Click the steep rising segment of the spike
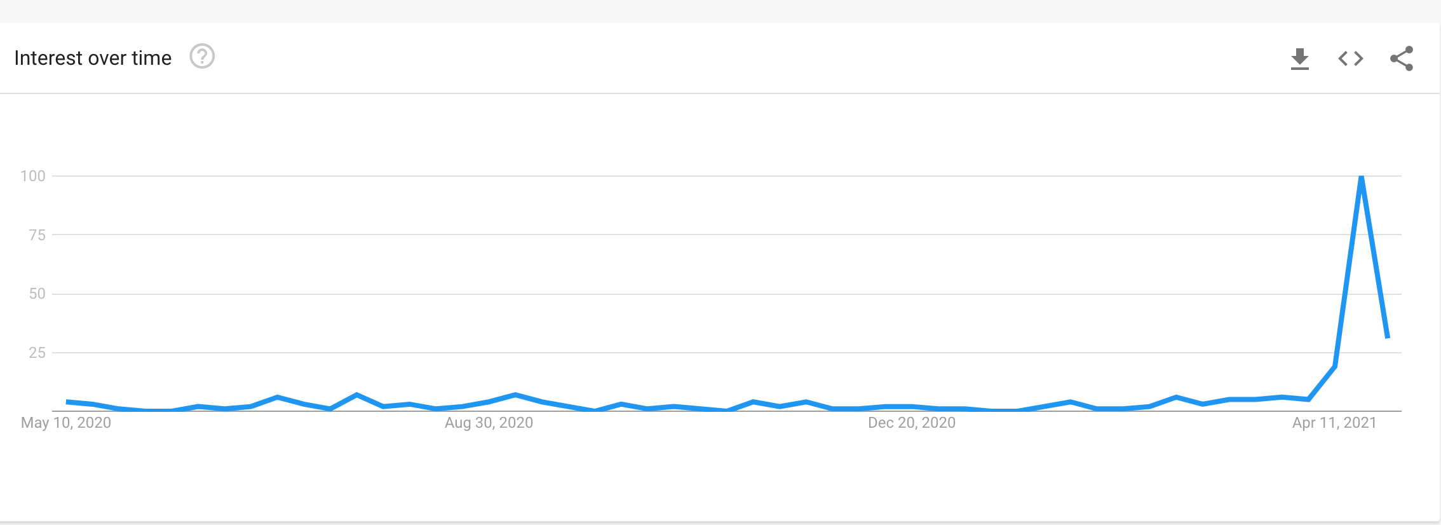The width and height of the screenshot is (1441, 525). (x=1348, y=271)
